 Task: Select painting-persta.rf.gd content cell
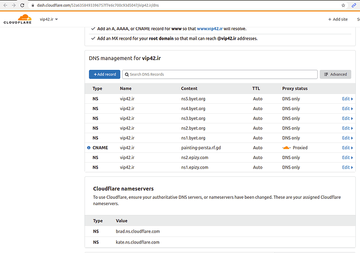tap(201, 148)
